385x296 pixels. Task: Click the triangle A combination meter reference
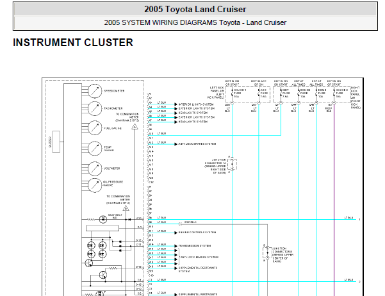tap(135, 127)
